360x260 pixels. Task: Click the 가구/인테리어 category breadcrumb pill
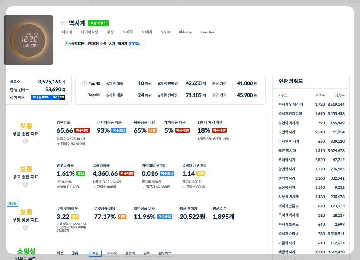pos(102,43)
